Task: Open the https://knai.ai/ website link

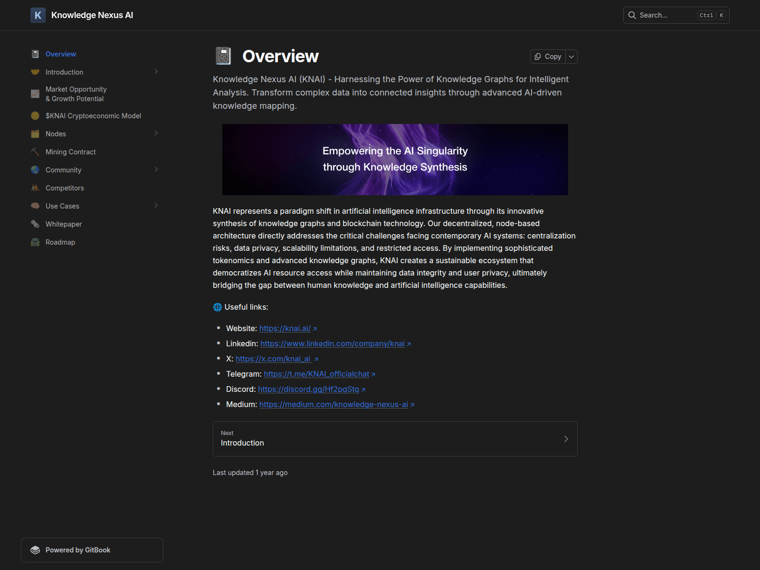Action: click(x=285, y=328)
